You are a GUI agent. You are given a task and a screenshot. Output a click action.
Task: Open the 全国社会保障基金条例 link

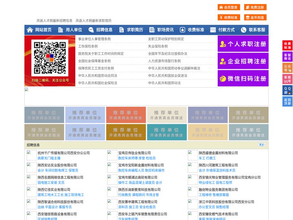[x=94, y=61]
